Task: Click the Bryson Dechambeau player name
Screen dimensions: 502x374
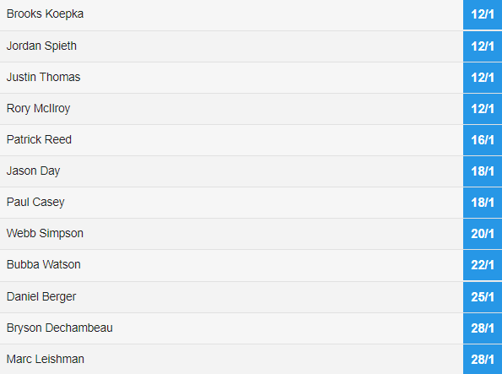Action: (x=60, y=328)
